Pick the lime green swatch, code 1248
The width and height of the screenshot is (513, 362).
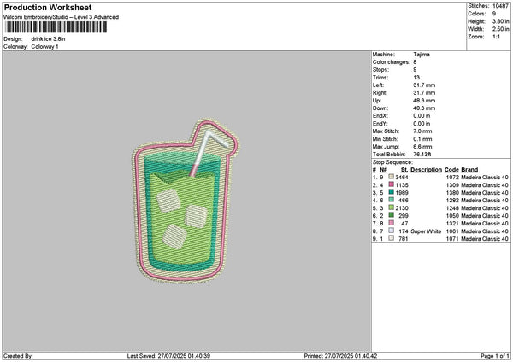point(391,207)
